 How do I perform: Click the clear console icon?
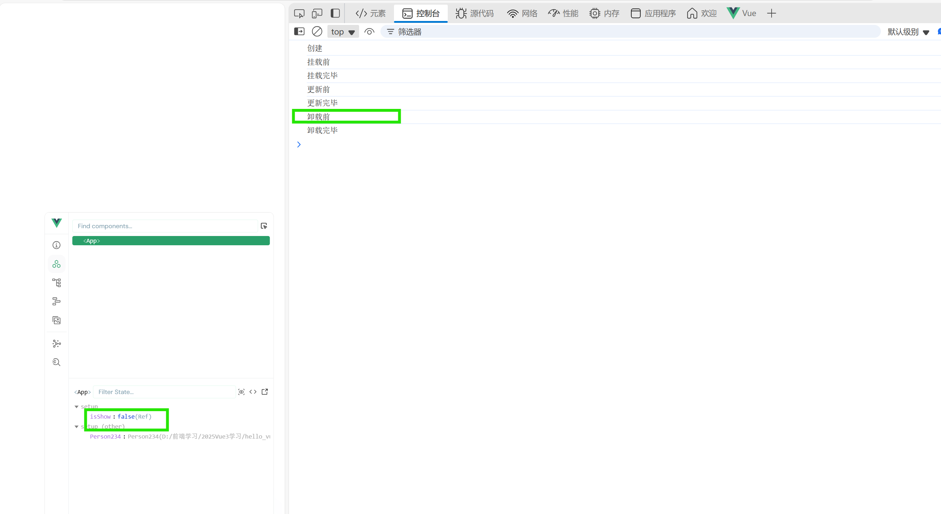tap(317, 32)
